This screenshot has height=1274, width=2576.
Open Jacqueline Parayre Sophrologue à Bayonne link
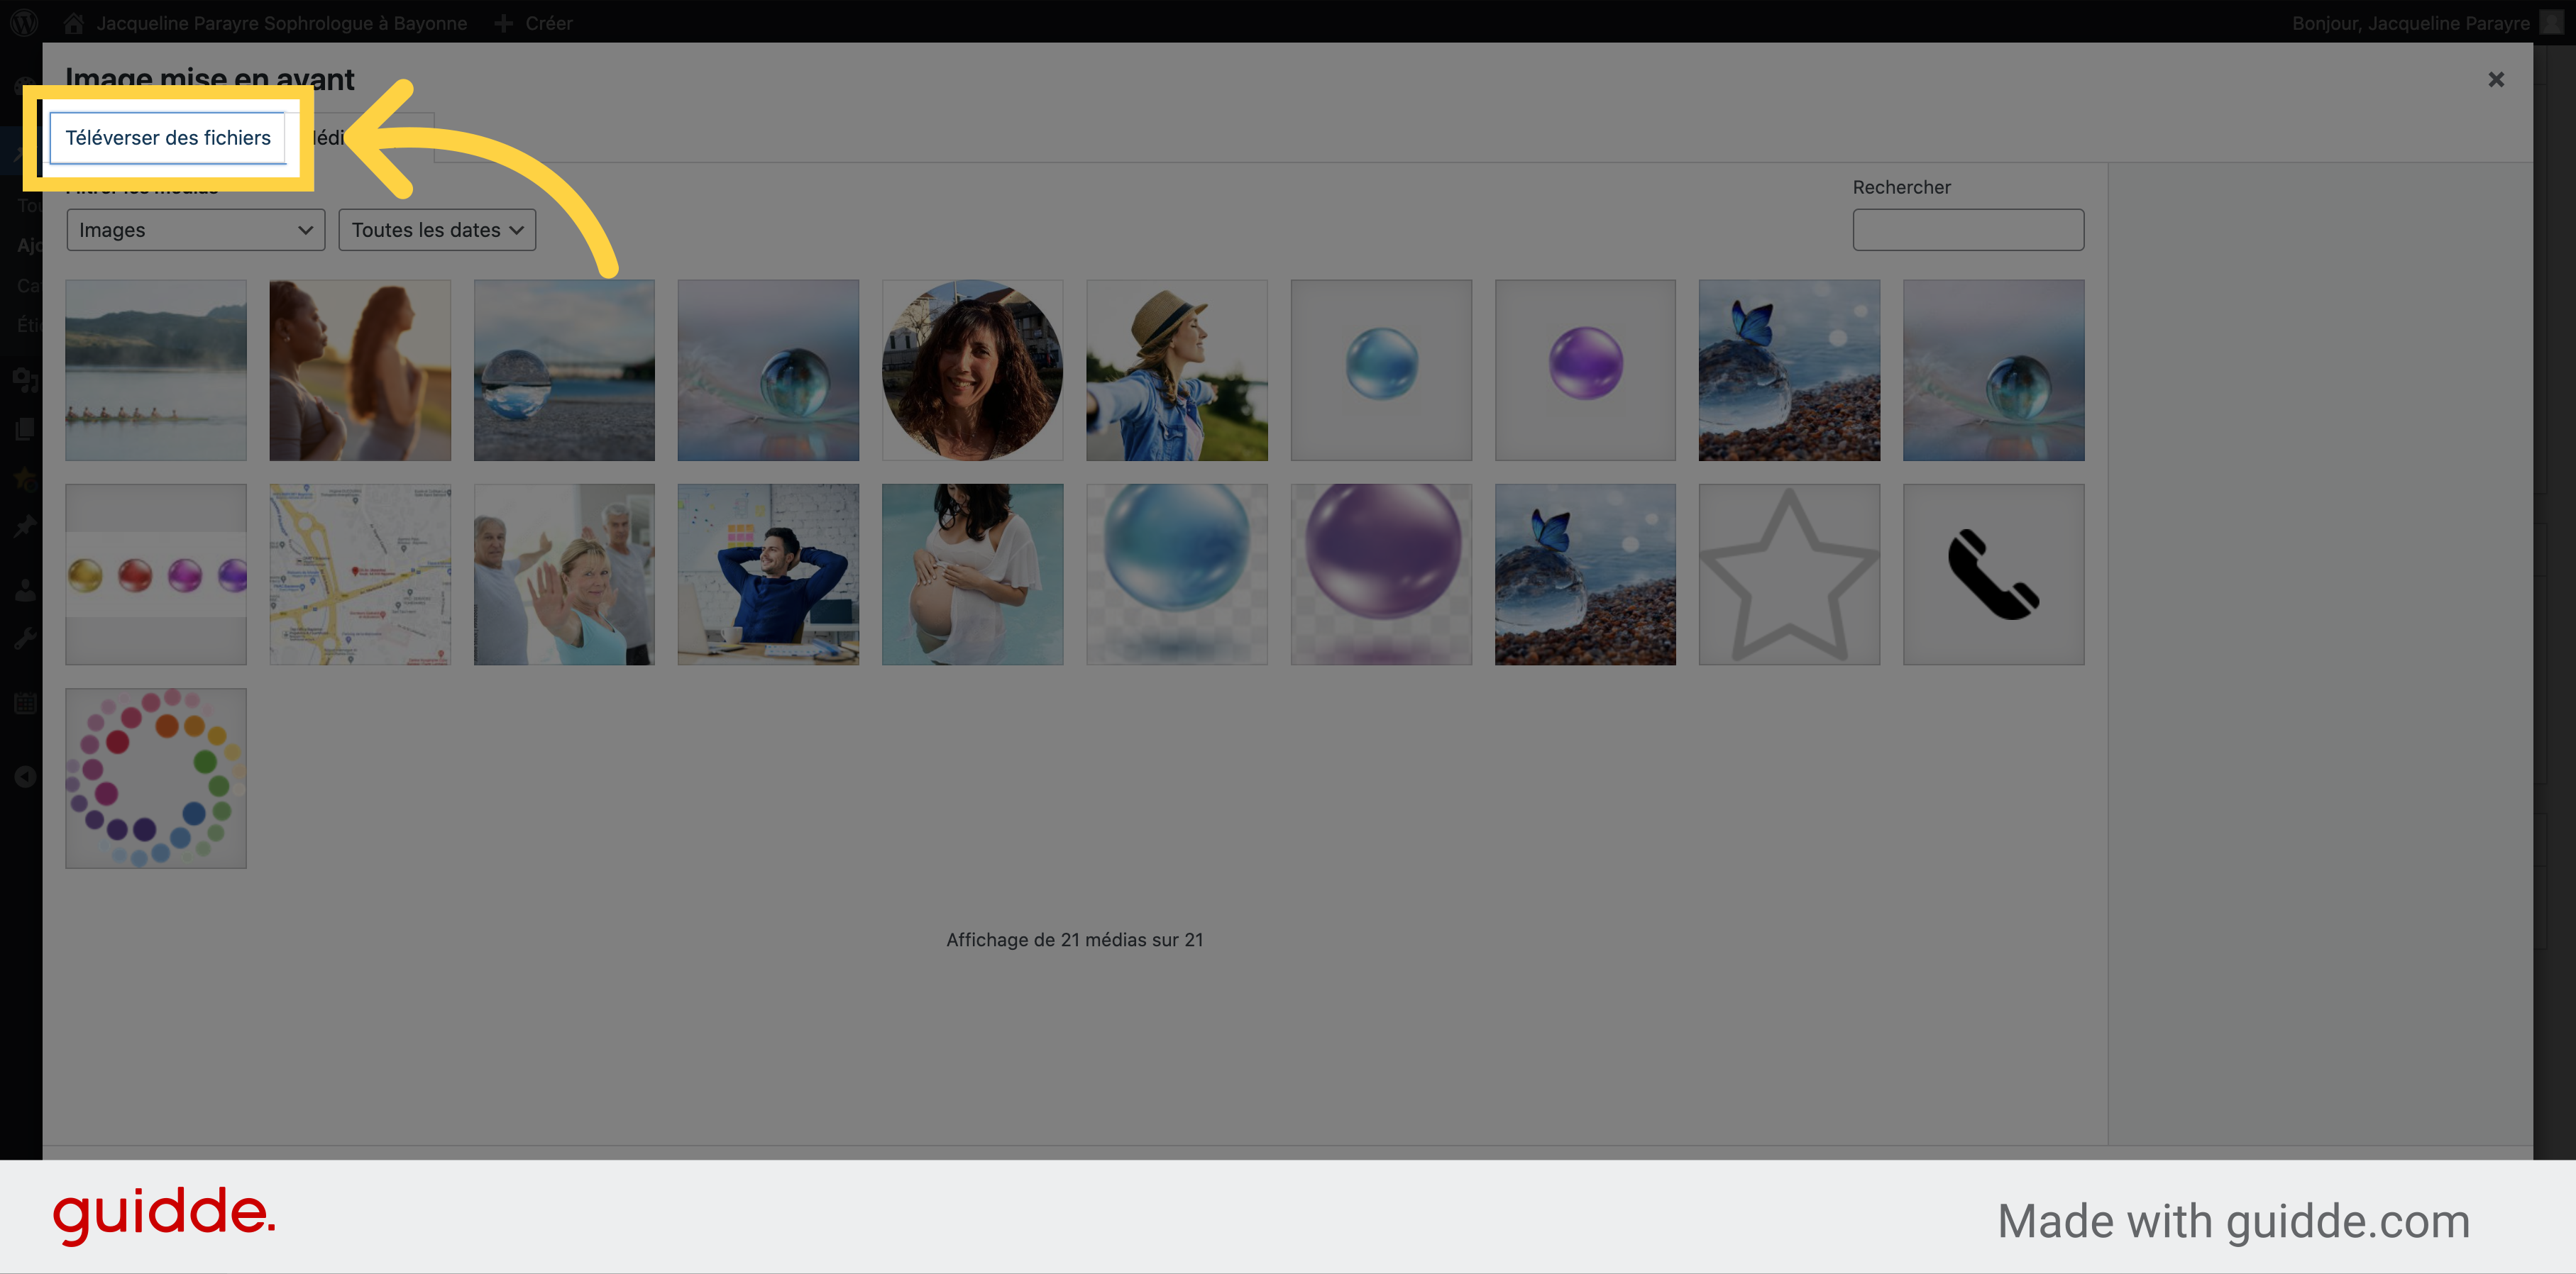click(x=281, y=22)
